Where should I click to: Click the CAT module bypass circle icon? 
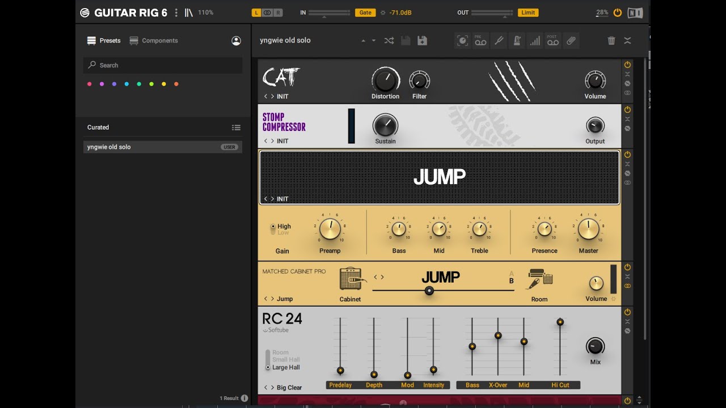point(627,83)
